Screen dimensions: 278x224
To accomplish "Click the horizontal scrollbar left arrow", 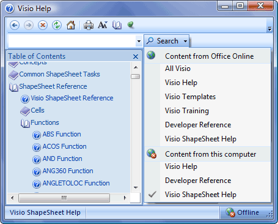I will (12, 198).
